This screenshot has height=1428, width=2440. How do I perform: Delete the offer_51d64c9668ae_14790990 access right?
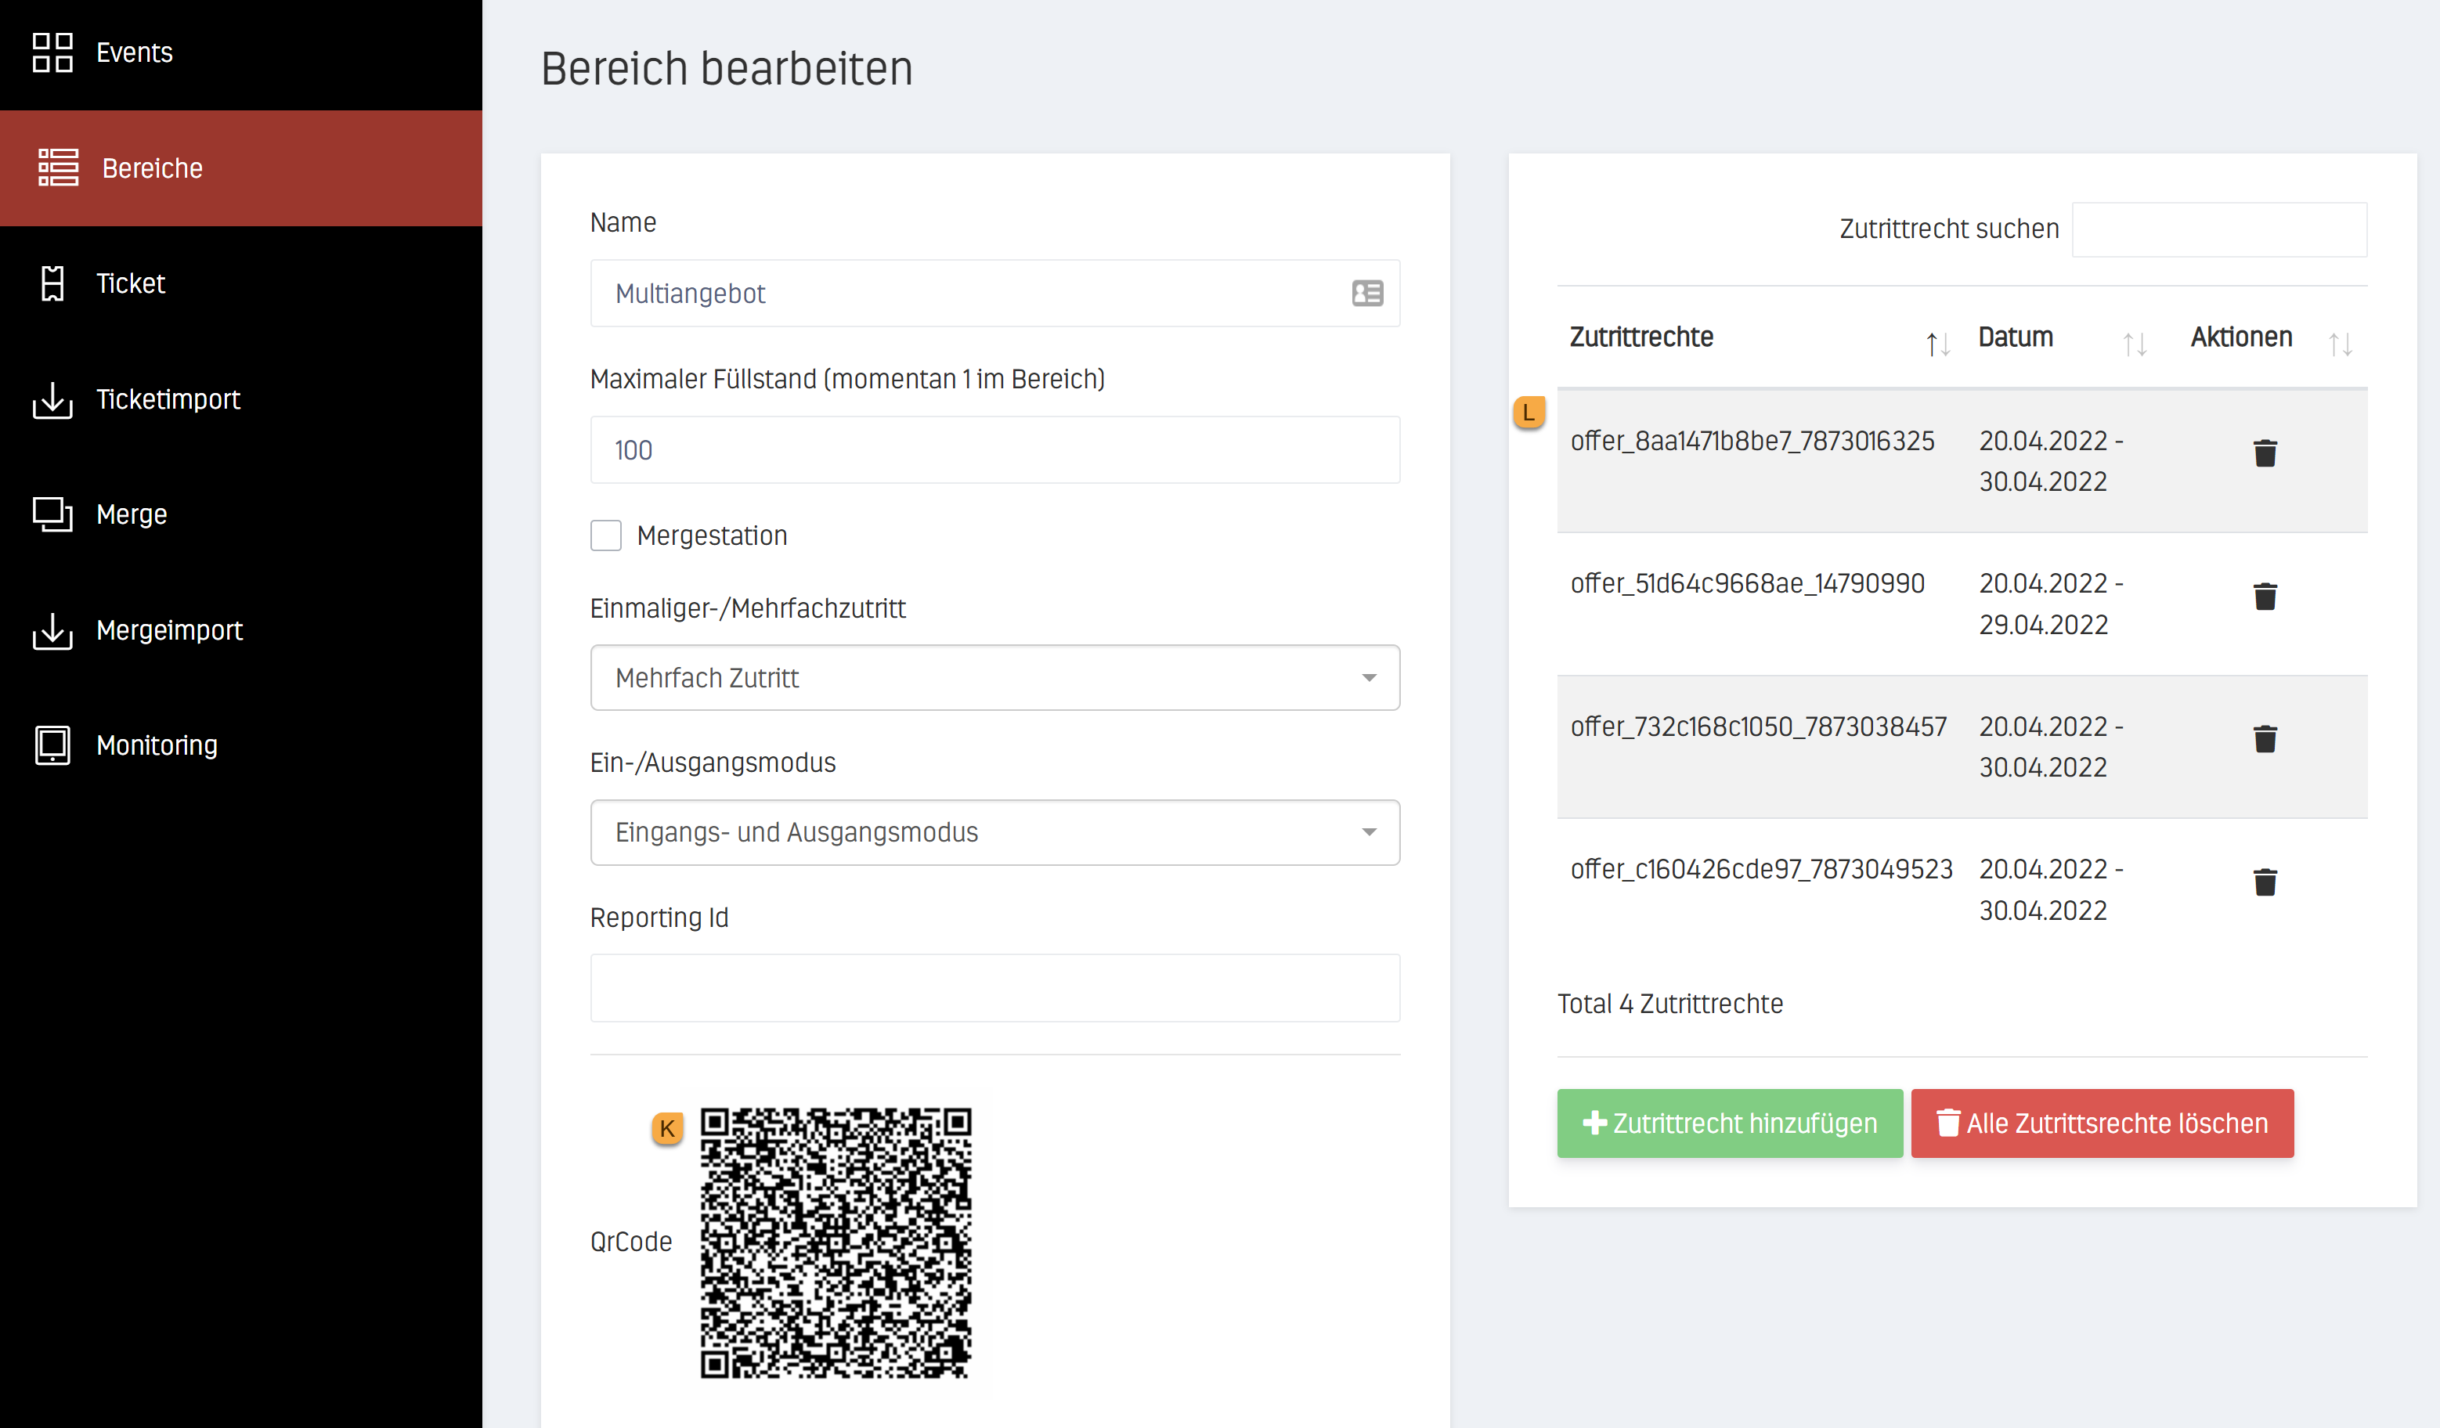[2264, 597]
